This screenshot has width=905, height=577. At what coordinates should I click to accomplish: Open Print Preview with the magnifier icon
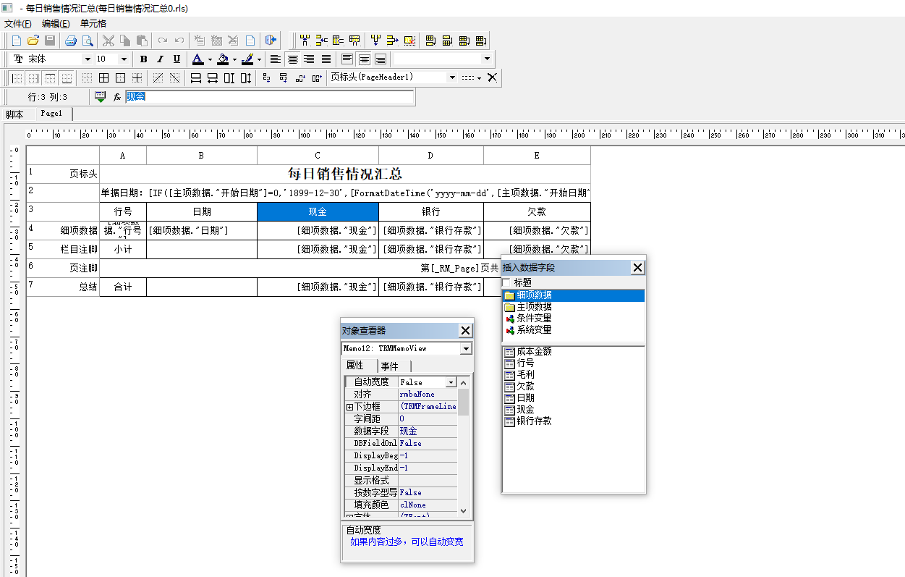tap(88, 41)
